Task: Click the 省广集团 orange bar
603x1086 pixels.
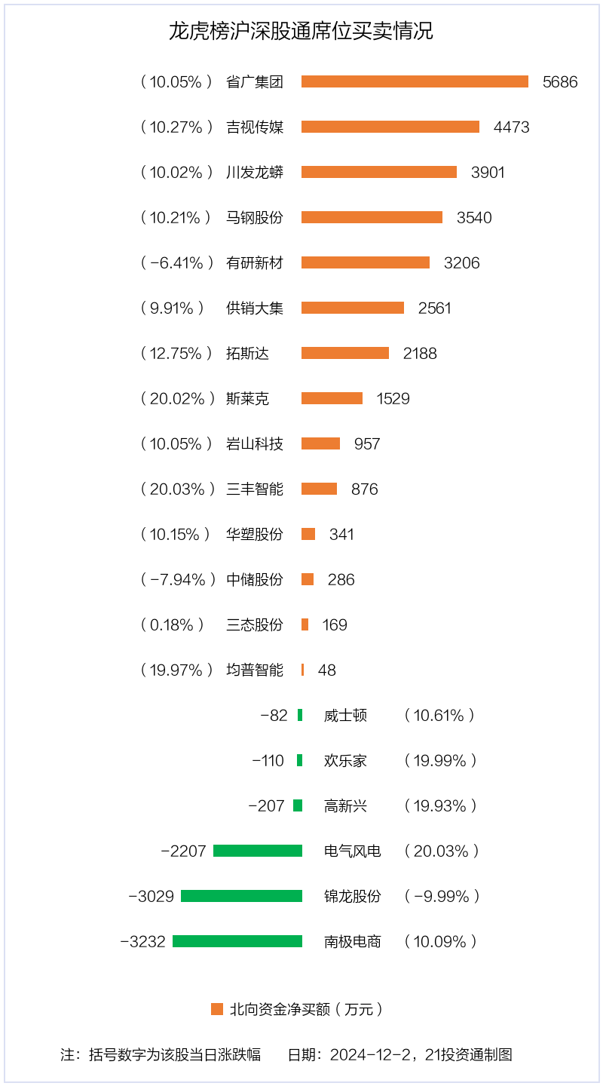Action: click(x=415, y=81)
